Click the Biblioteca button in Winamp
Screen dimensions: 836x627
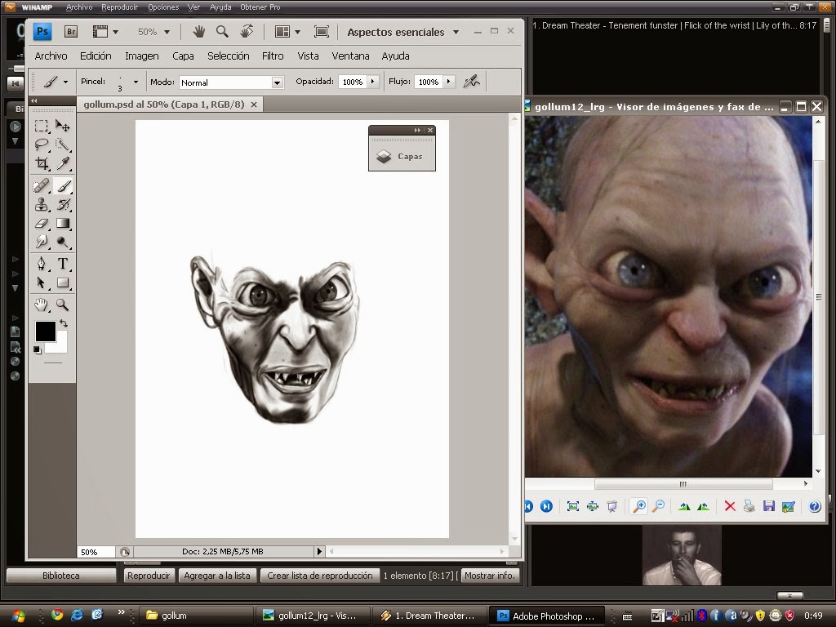(60, 576)
